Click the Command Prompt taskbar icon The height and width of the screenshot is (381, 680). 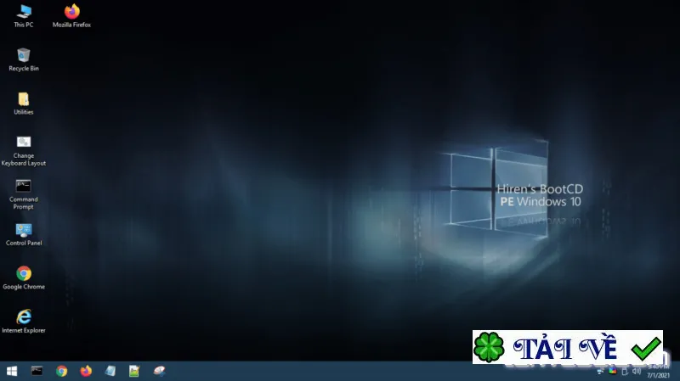[37, 371]
